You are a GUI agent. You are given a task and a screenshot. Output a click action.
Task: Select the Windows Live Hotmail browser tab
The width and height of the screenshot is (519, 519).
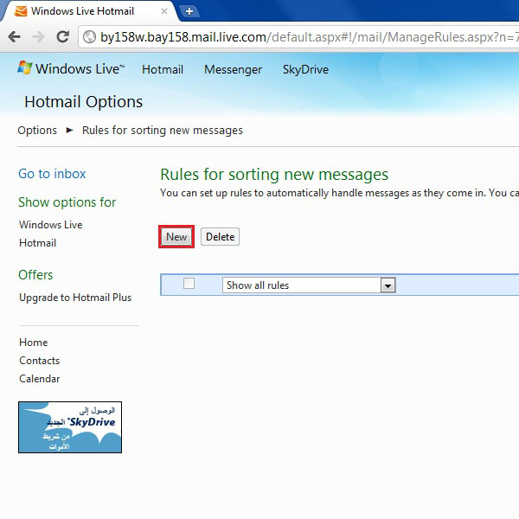click(x=89, y=11)
